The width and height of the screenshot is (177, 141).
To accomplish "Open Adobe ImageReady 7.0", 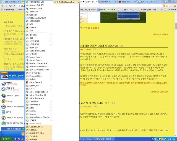I will [x=38, y=92].
